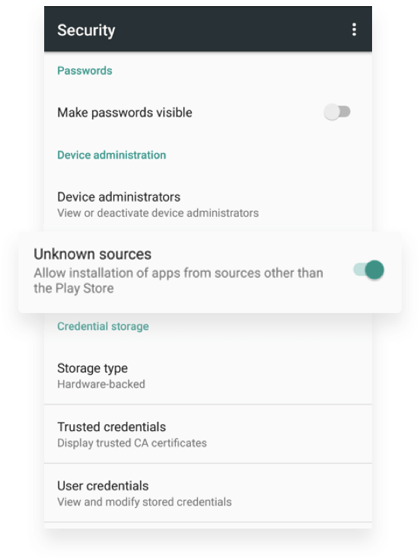Select the Credential storage section header
This screenshot has height=559, width=420.
point(103,326)
